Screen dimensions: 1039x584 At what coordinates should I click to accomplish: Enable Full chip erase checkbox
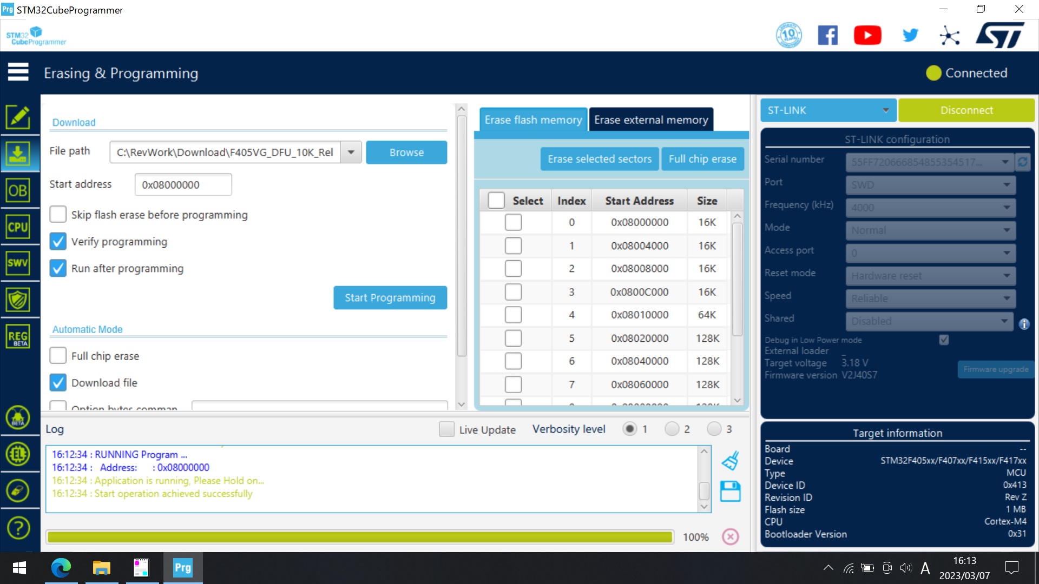tap(57, 355)
